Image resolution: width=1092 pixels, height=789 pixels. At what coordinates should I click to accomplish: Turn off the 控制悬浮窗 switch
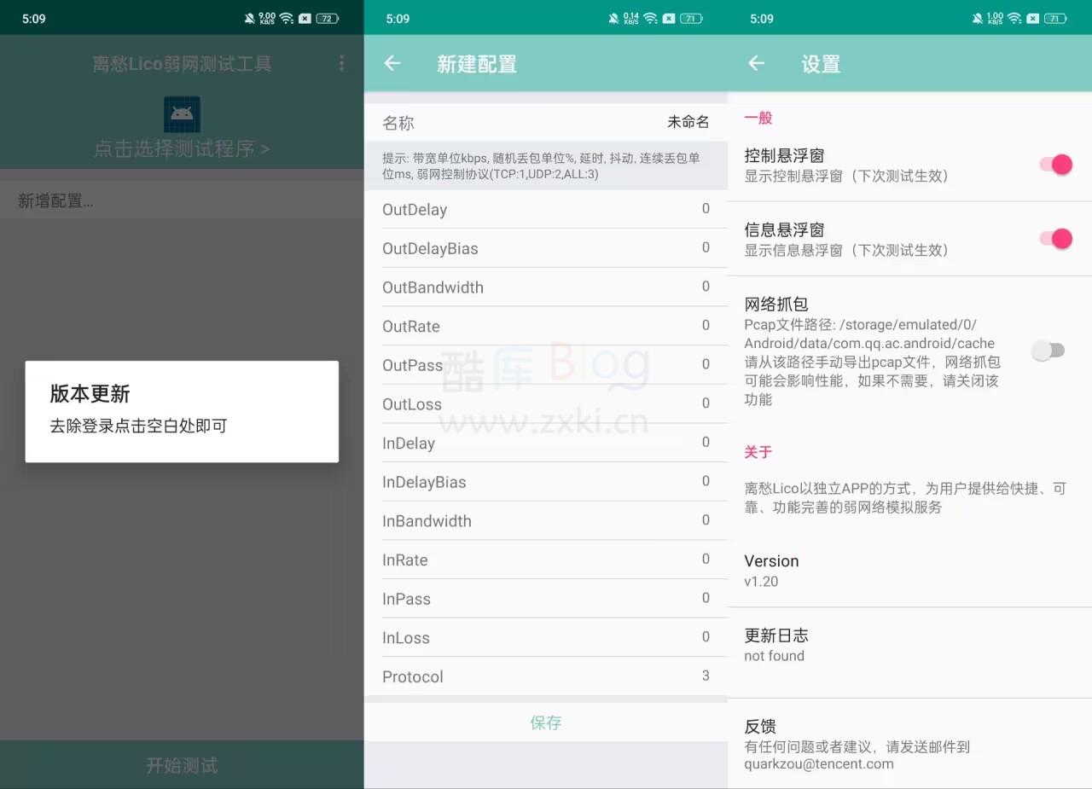coord(1055,165)
